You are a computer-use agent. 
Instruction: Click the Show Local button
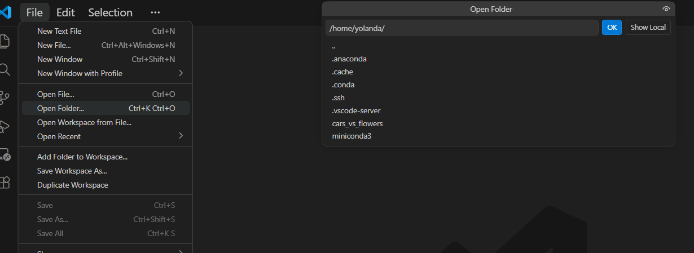point(648,28)
